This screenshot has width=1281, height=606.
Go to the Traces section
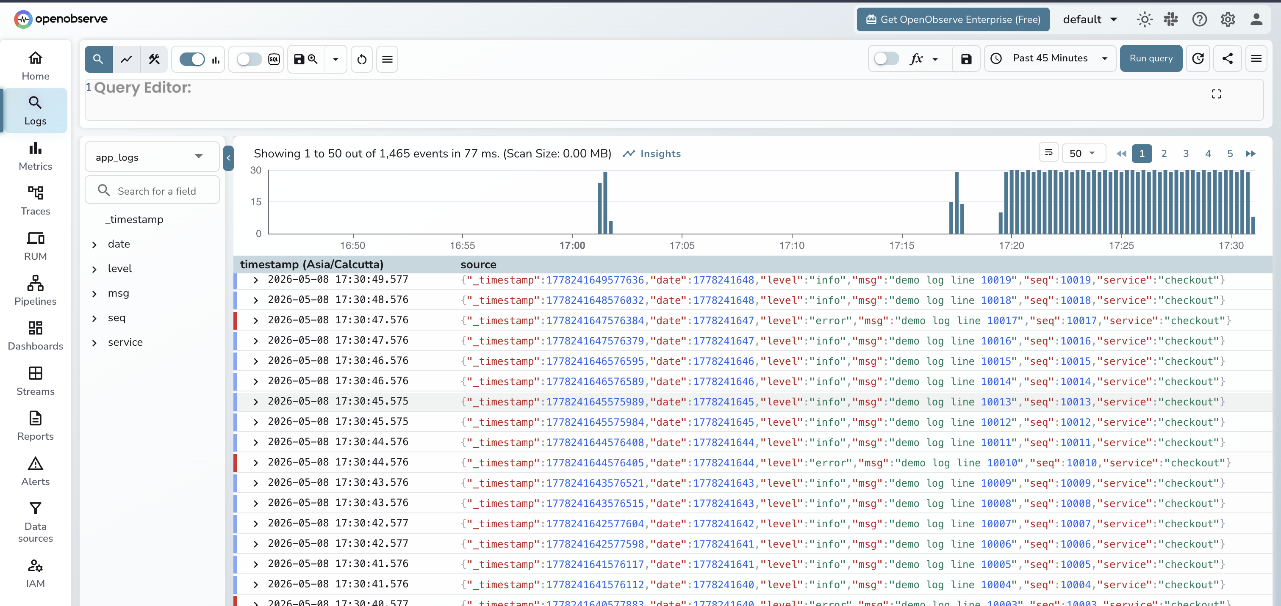[x=35, y=201]
